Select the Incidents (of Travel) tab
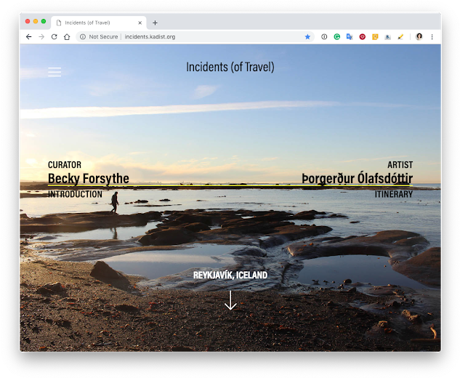 click(x=99, y=23)
